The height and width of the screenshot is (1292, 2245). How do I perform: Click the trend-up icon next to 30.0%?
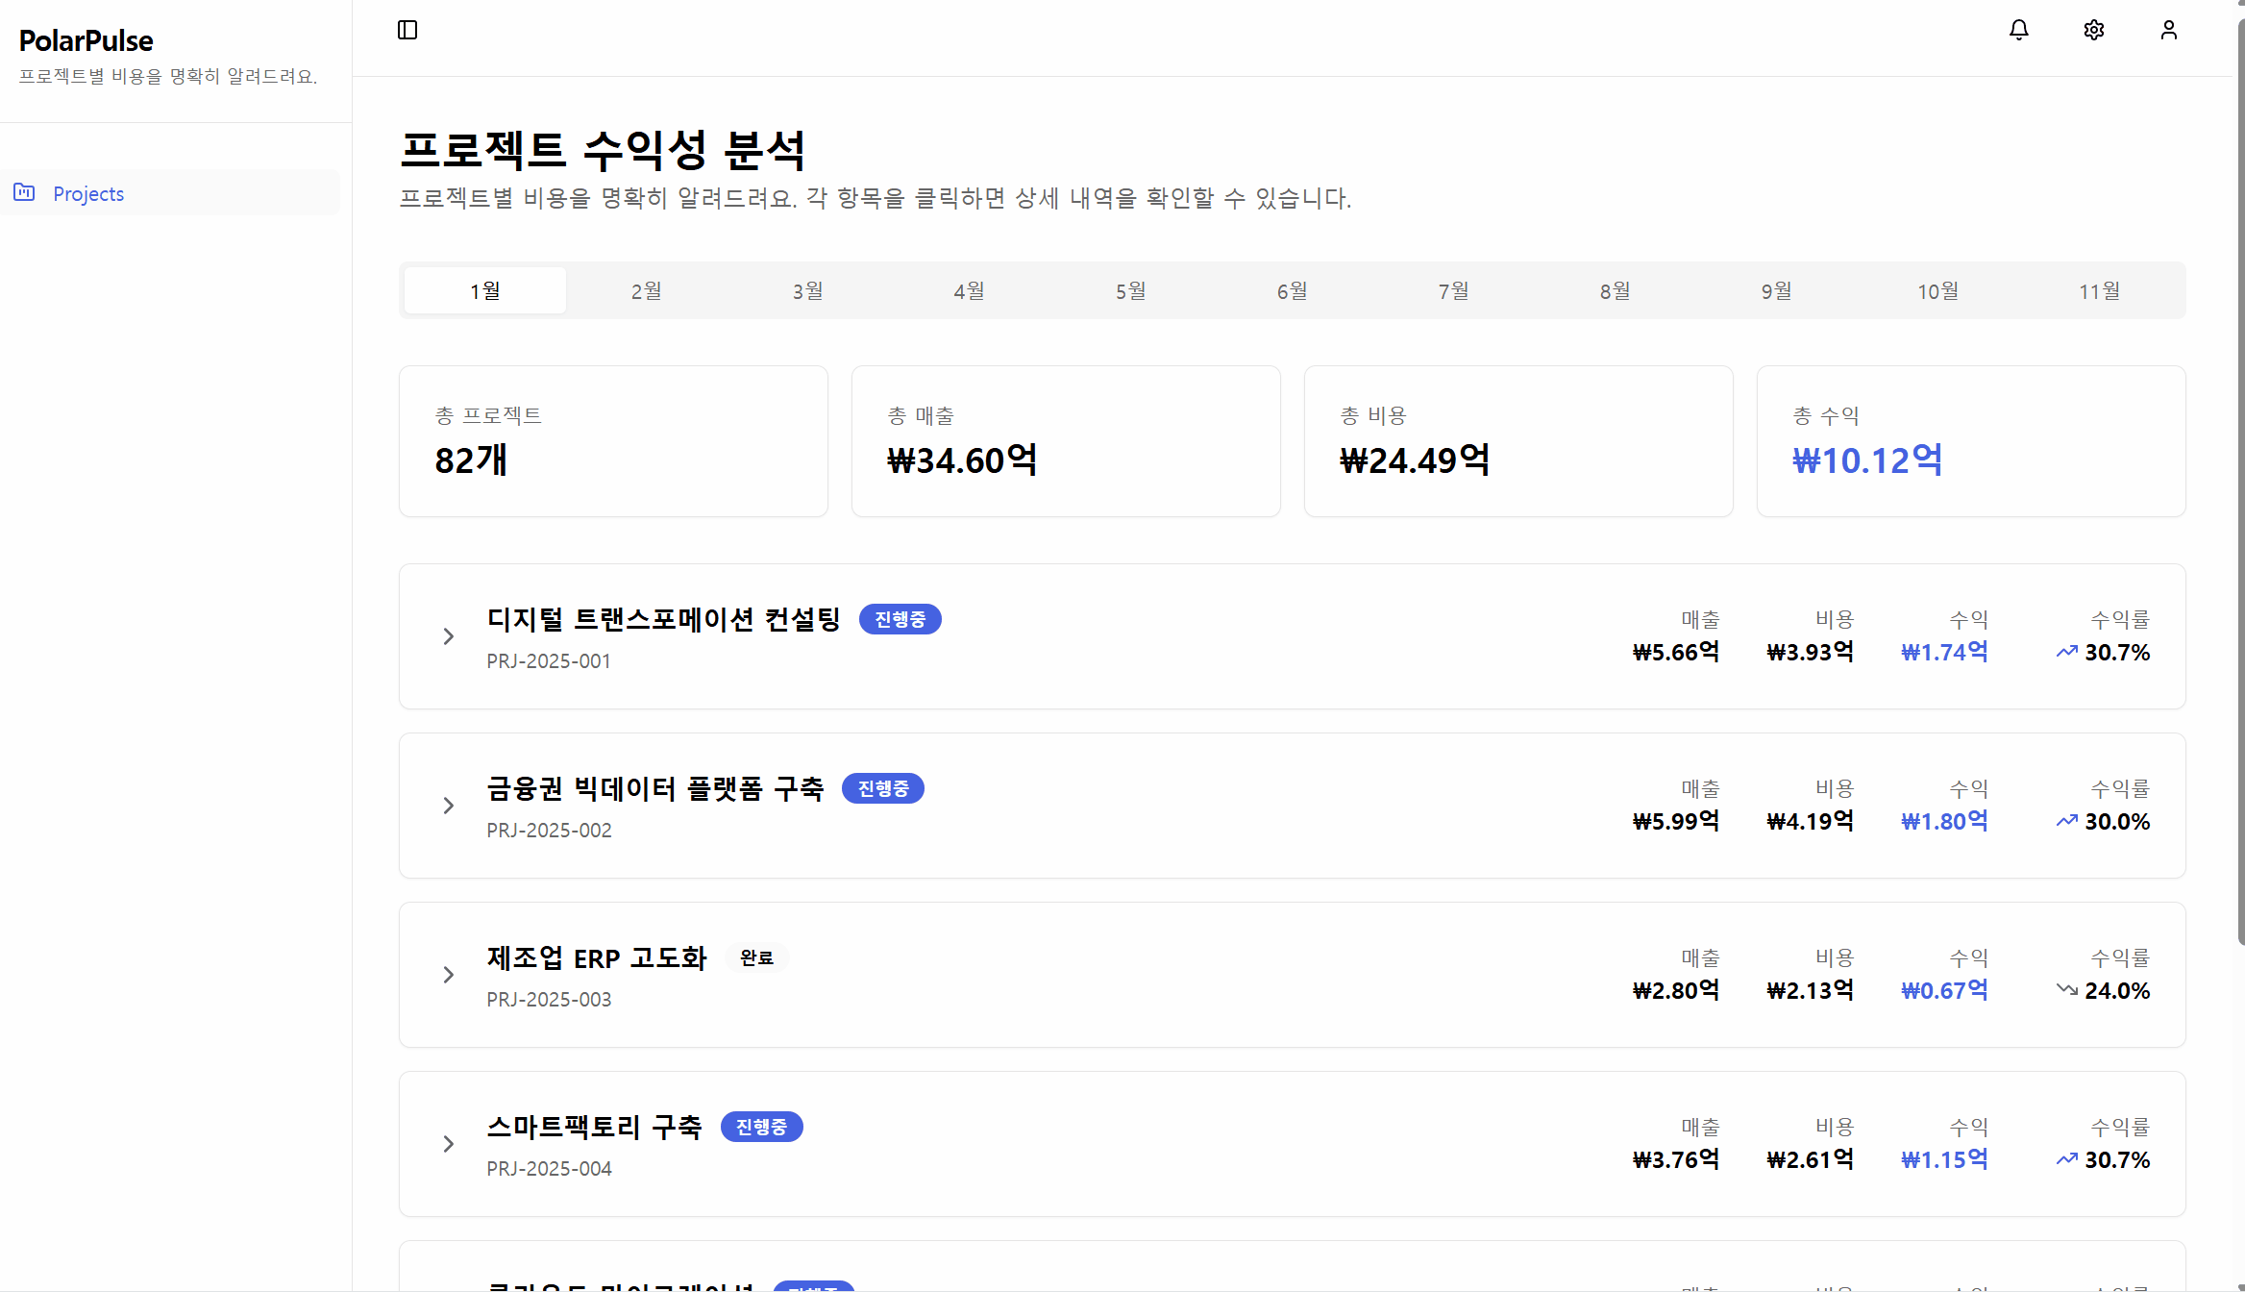pos(2066,821)
